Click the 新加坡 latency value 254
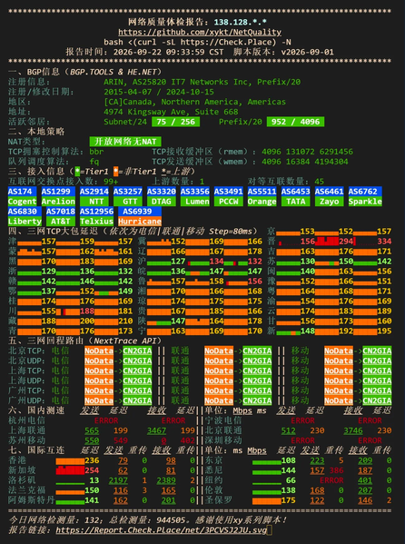Image resolution: width=405 pixels, height=544 pixels. click(x=92, y=470)
